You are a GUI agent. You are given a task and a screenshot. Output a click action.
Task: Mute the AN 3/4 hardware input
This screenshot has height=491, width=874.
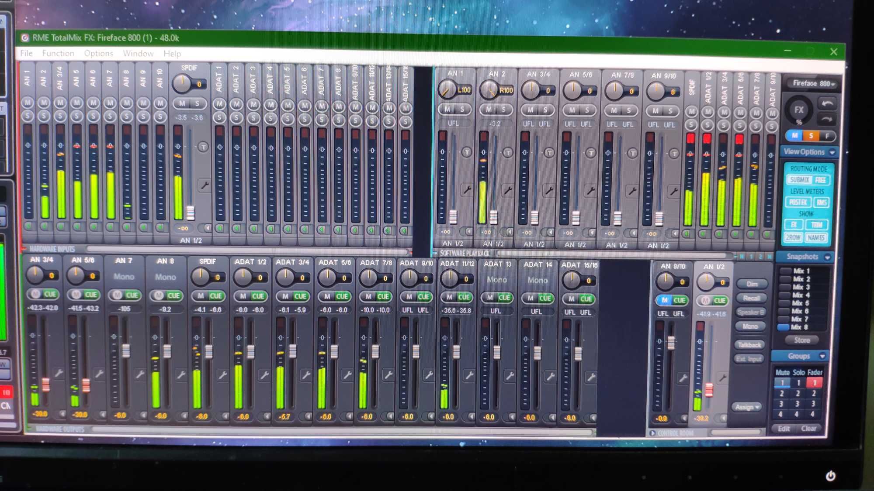(60, 102)
